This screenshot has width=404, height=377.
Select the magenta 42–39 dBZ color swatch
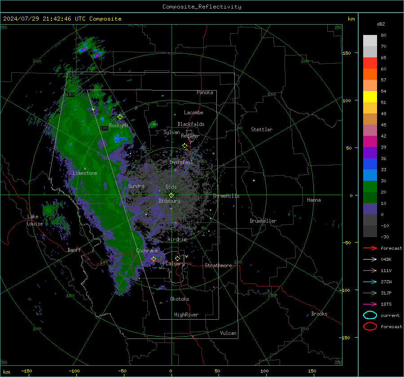point(370,142)
